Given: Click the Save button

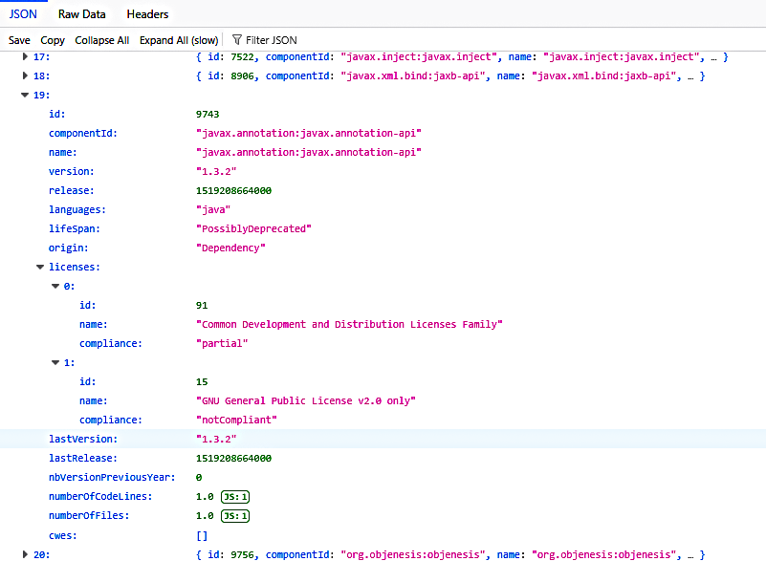Looking at the screenshot, I should tap(19, 40).
